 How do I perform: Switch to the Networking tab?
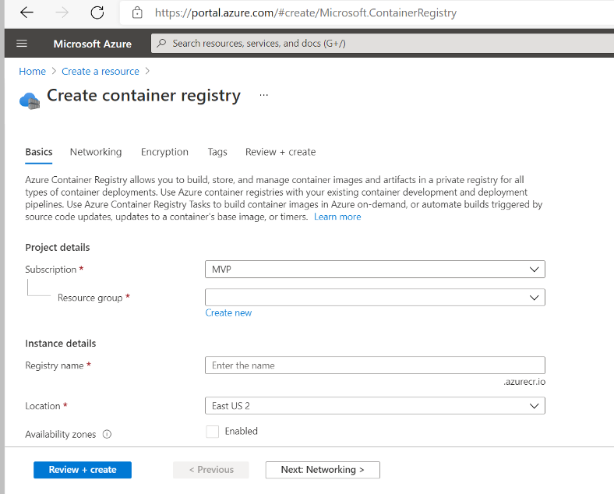coord(96,152)
